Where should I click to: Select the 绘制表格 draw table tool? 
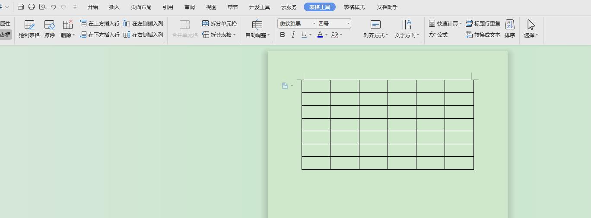(29, 29)
